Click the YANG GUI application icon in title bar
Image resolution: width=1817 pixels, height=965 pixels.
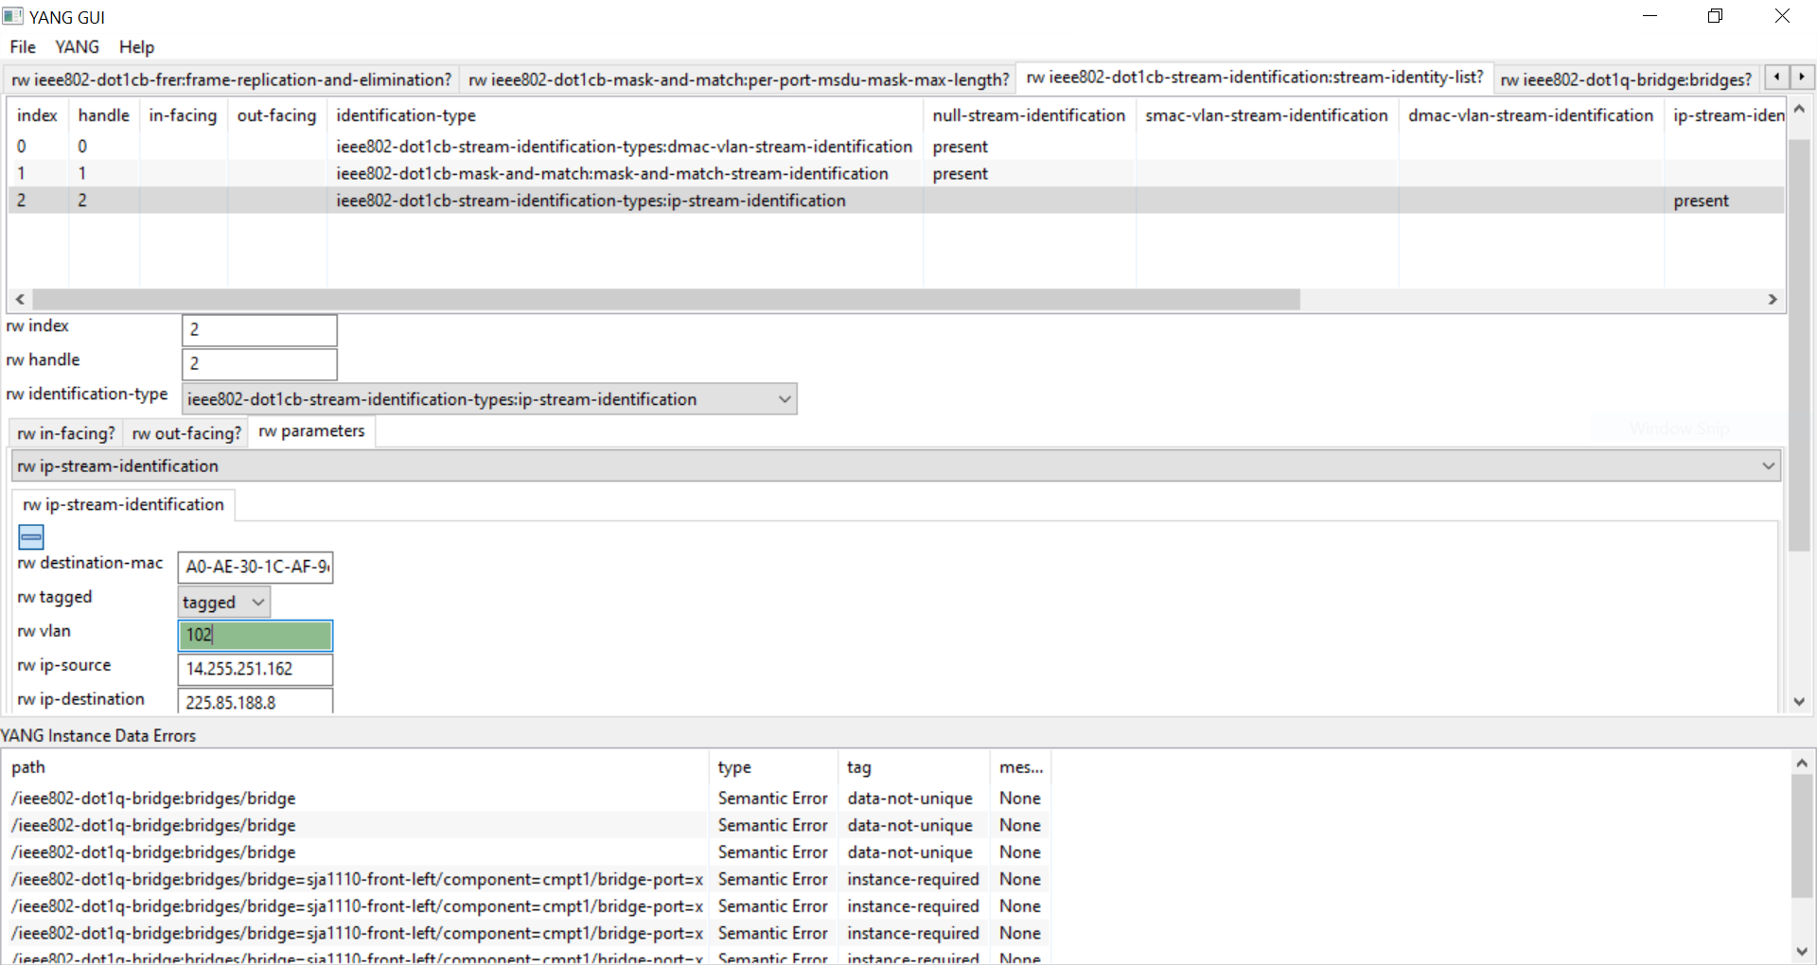(x=13, y=15)
